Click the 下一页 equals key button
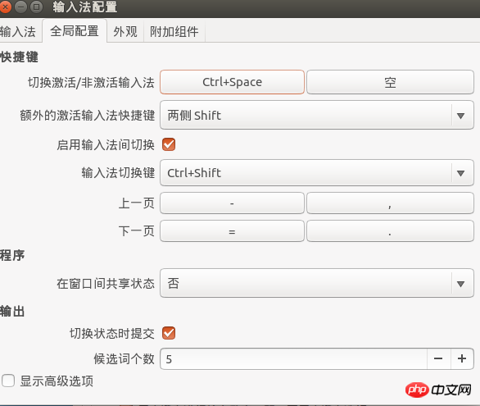The width and height of the screenshot is (480, 406). [x=232, y=231]
